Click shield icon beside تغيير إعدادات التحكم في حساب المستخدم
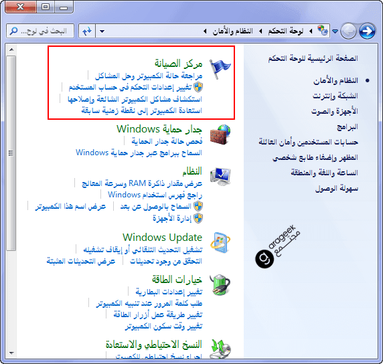Image resolution: width=383 pixels, height=364 pixels. 198,87
